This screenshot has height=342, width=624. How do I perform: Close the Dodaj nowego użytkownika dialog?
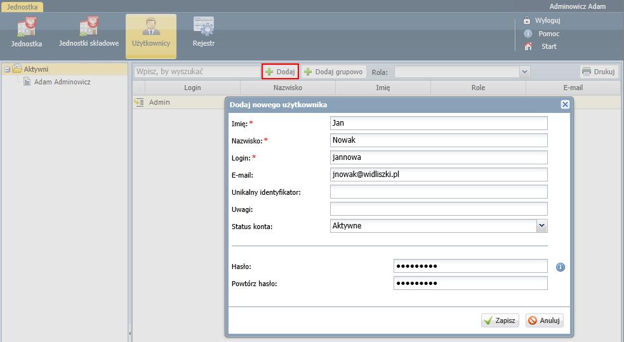click(565, 105)
